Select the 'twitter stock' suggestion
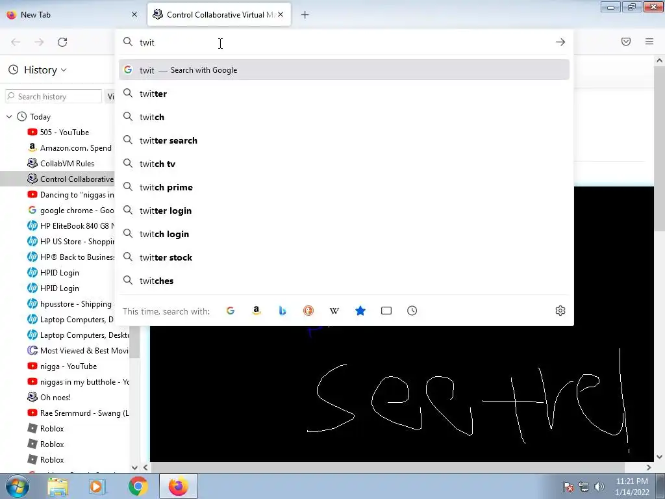This screenshot has width=665, height=499. 344,257
